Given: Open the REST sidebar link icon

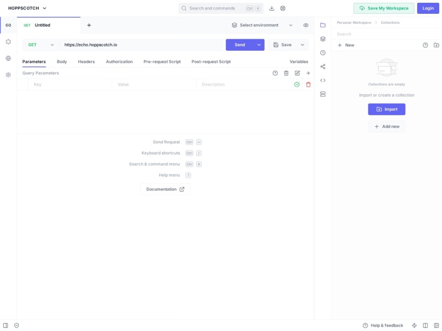Looking at the screenshot, I should 8,25.
